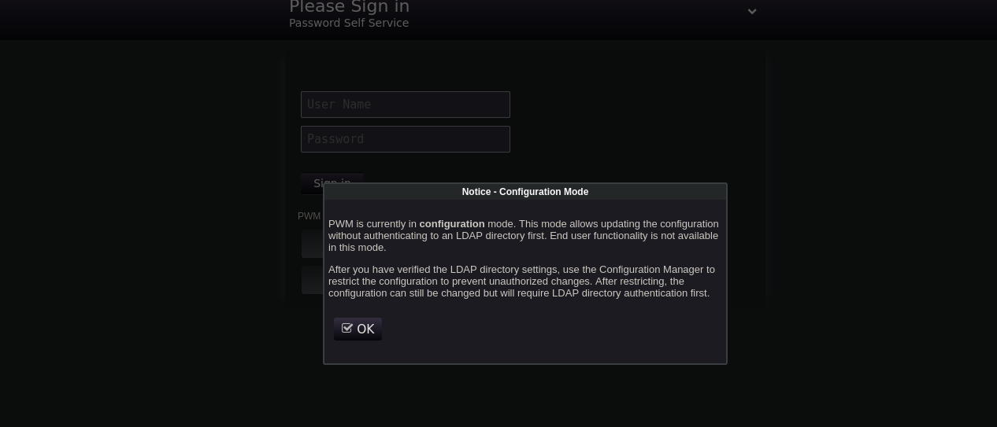Focus the User Name input field
Viewport: 997px width, 427px height.
tap(405, 105)
